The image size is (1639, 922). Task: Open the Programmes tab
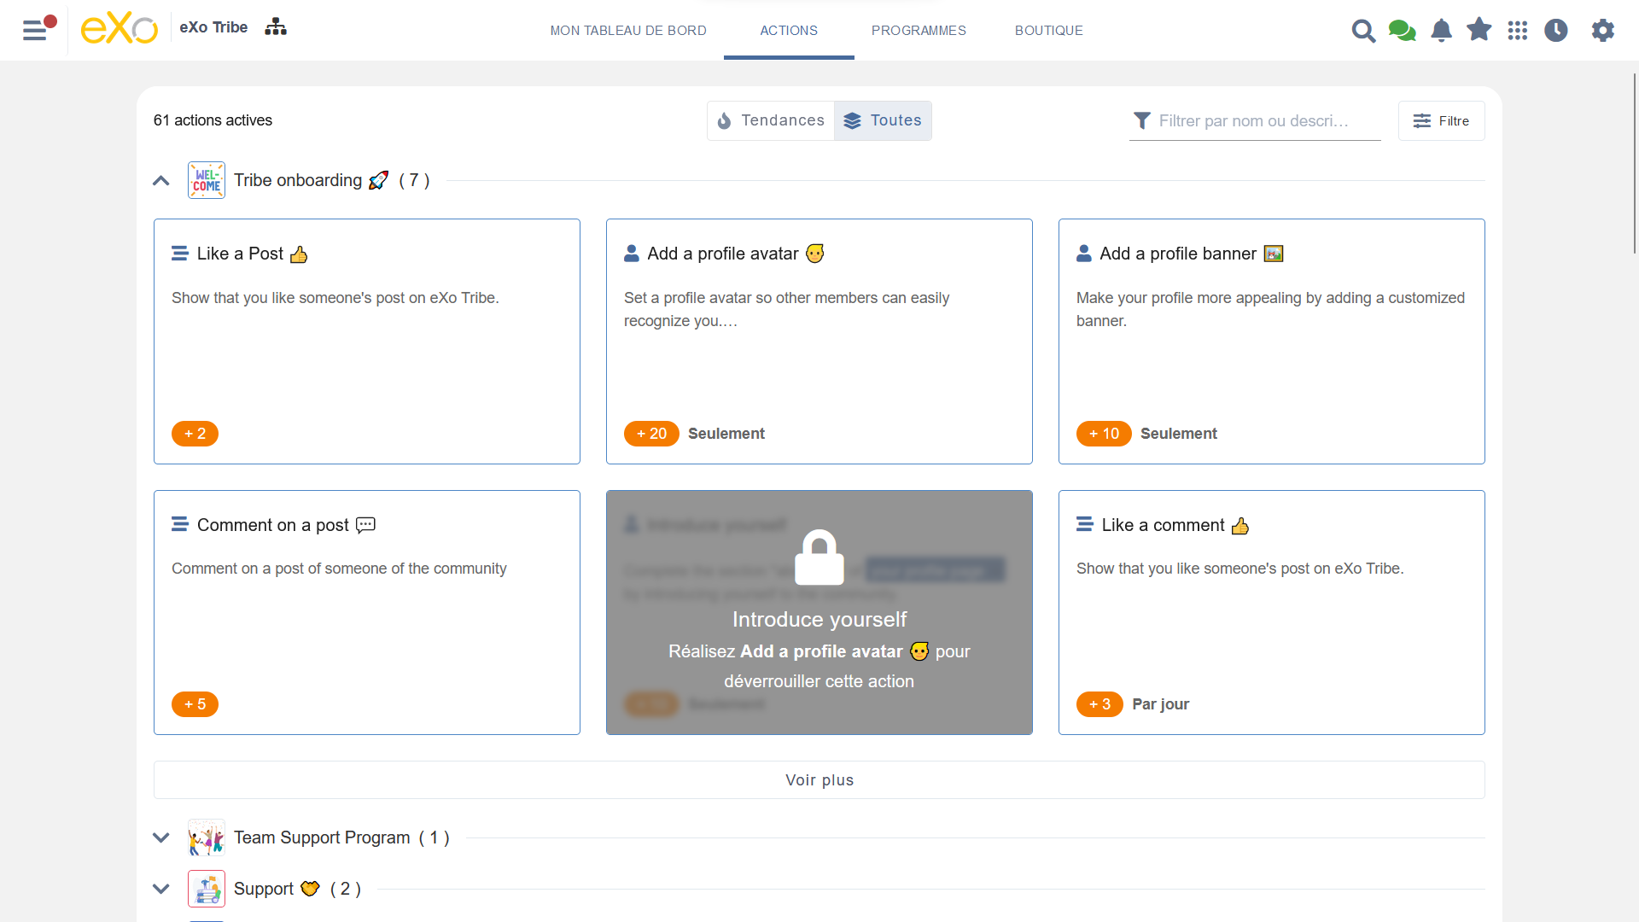pyautogui.click(x=919, y=31)
